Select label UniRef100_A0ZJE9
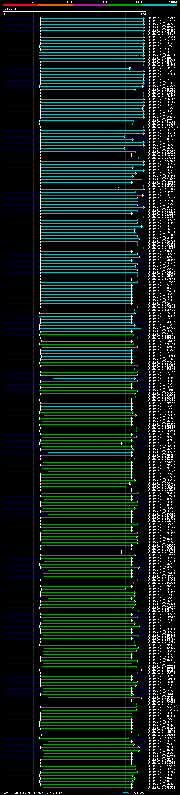 coord(161,319)
